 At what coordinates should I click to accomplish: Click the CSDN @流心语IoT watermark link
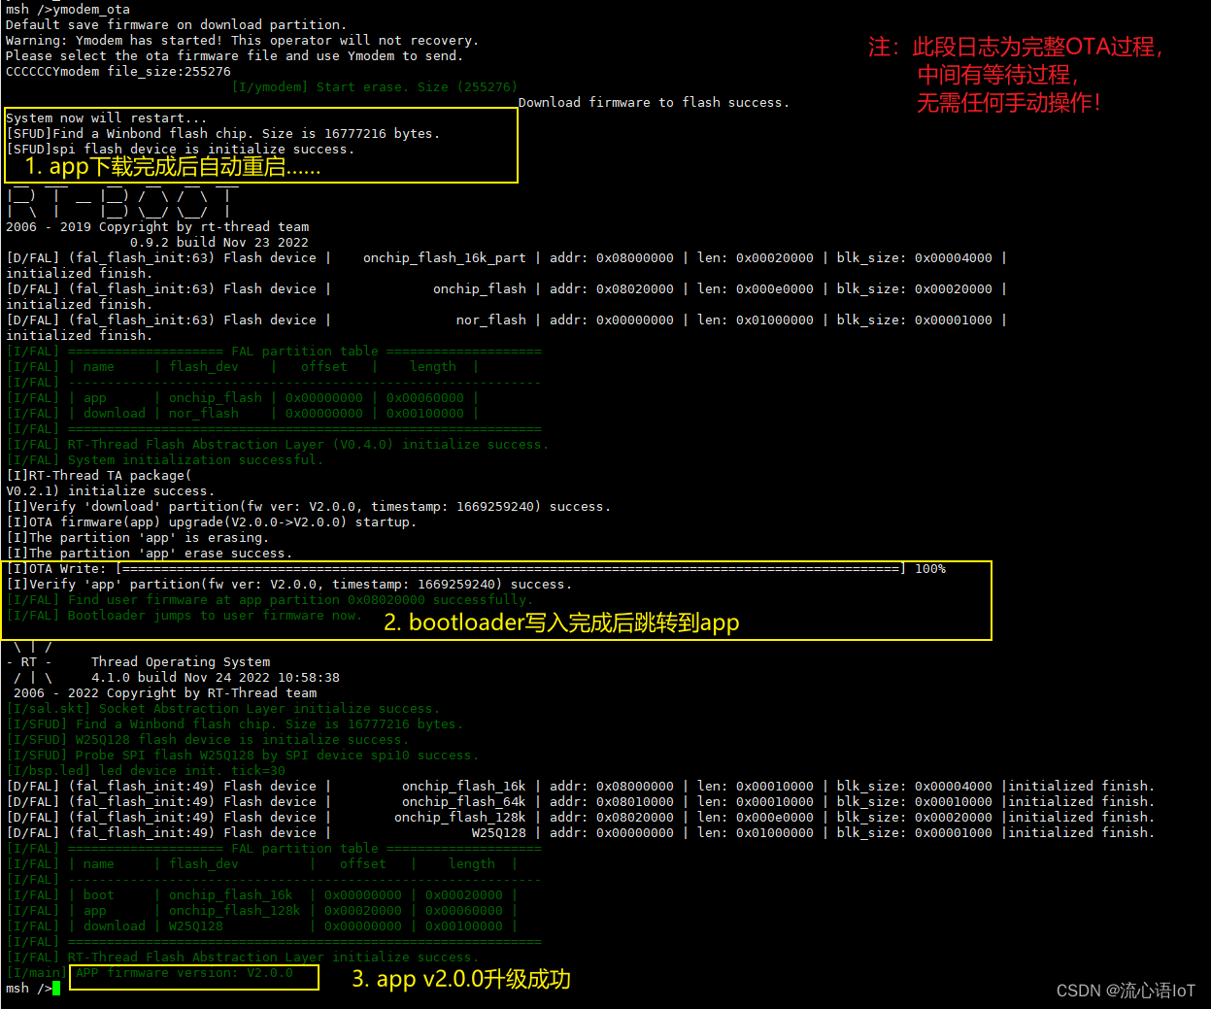pyautogui.click(x=1127, y=990)
